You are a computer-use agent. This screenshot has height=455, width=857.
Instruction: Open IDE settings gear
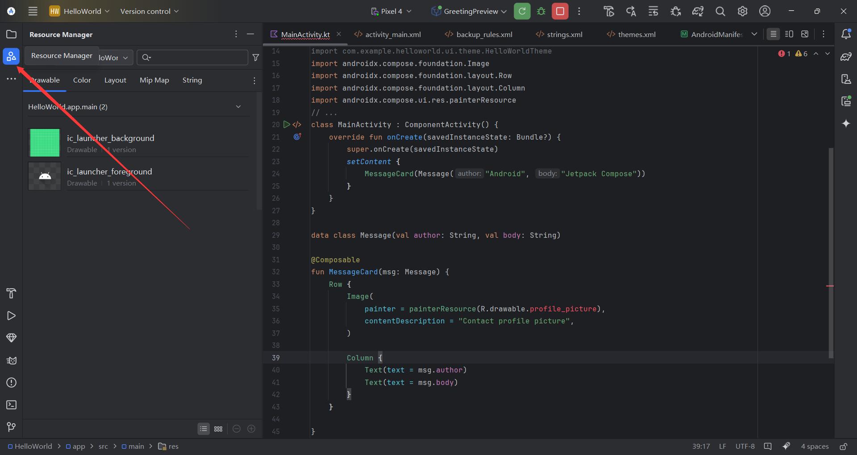tap(743, 11)
